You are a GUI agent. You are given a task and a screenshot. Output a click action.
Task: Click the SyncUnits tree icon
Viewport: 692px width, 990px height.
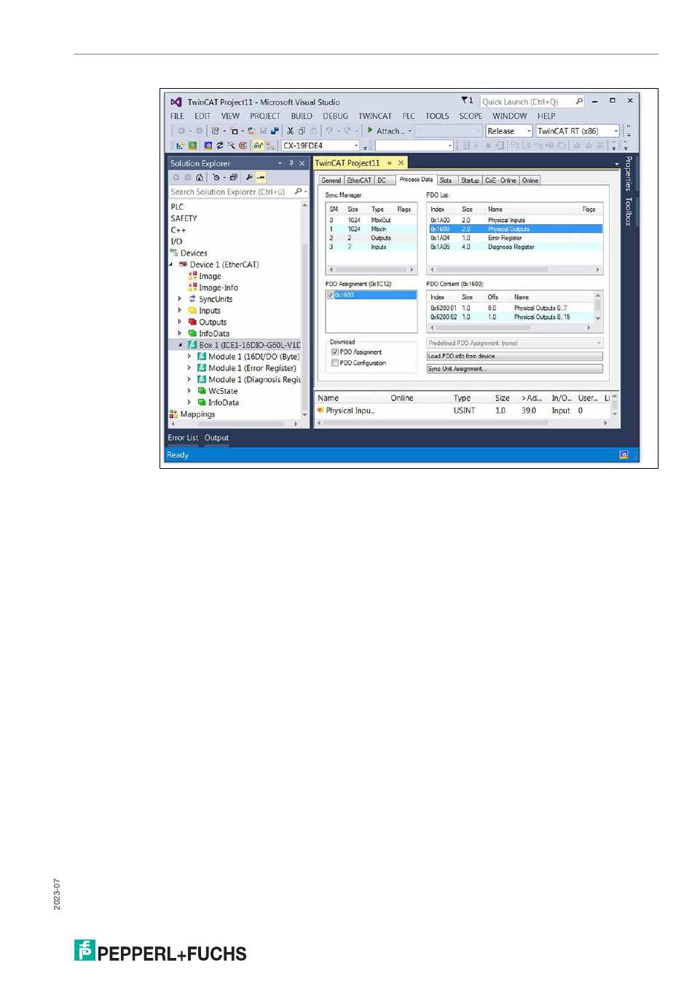(192, 298)
